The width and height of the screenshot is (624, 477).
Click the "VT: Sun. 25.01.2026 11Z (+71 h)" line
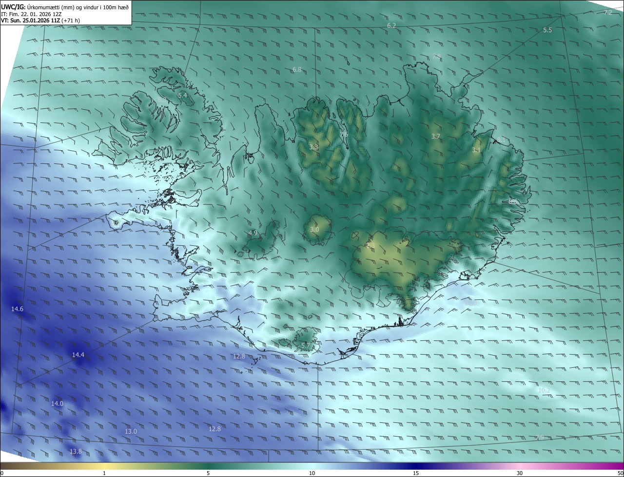[40, 20]
